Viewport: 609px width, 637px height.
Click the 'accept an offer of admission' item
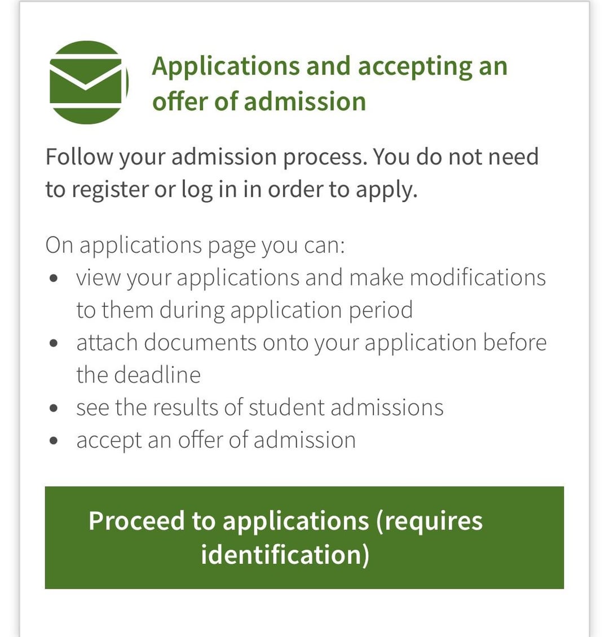tap(216, 440)
